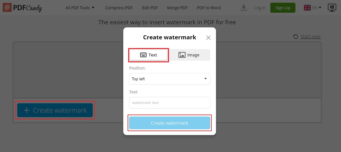Click the image icon on the Image tab
Image resolution: width=341 pixels, height=152 pixels.
(182, 55)
